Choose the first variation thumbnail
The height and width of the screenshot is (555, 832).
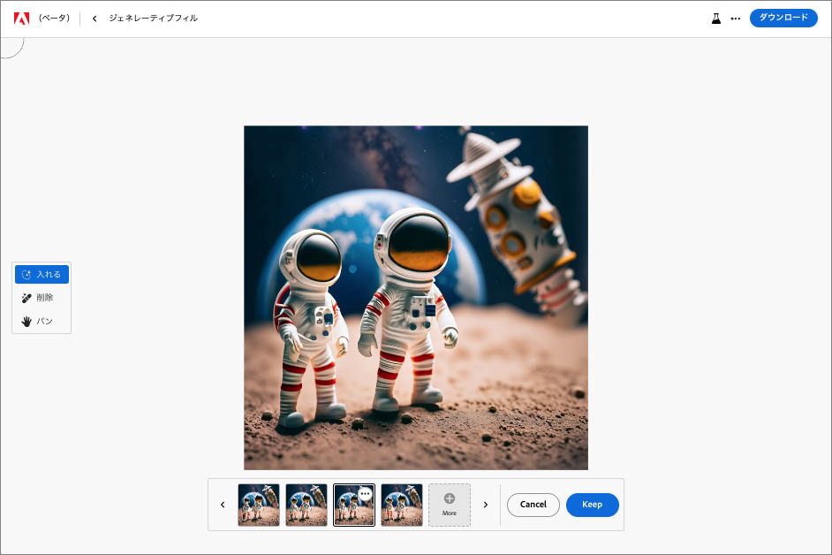pos(259,506)
